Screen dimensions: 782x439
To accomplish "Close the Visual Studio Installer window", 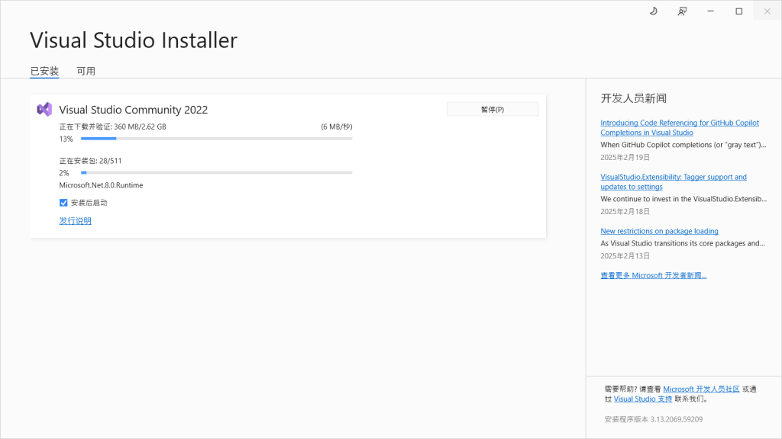I will pyautogui.click(x=767, y=11).
